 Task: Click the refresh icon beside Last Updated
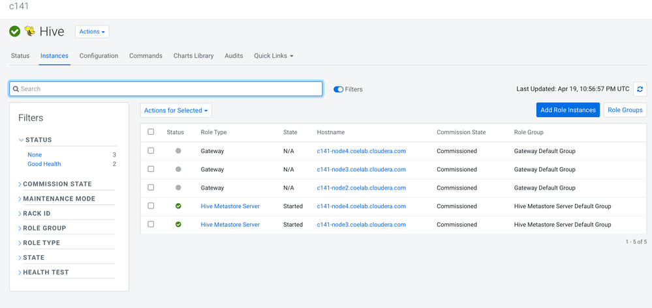[640, 89]
